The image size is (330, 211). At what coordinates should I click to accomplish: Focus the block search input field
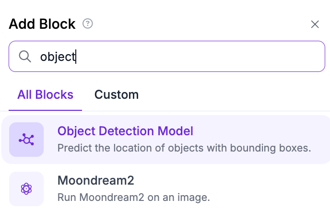(192, 57)
